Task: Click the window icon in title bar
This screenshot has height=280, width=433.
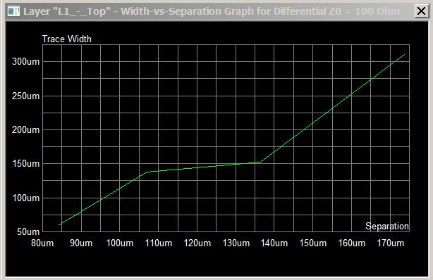Action: click(x=14, y=11)
